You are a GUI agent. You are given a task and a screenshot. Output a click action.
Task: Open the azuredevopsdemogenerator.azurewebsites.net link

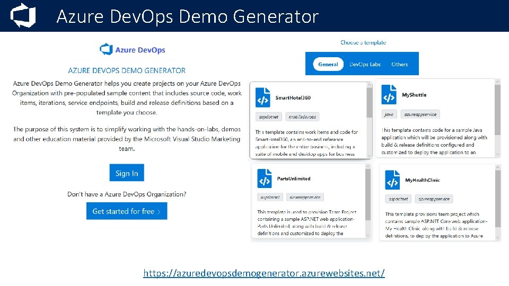(x=264, y=273)
